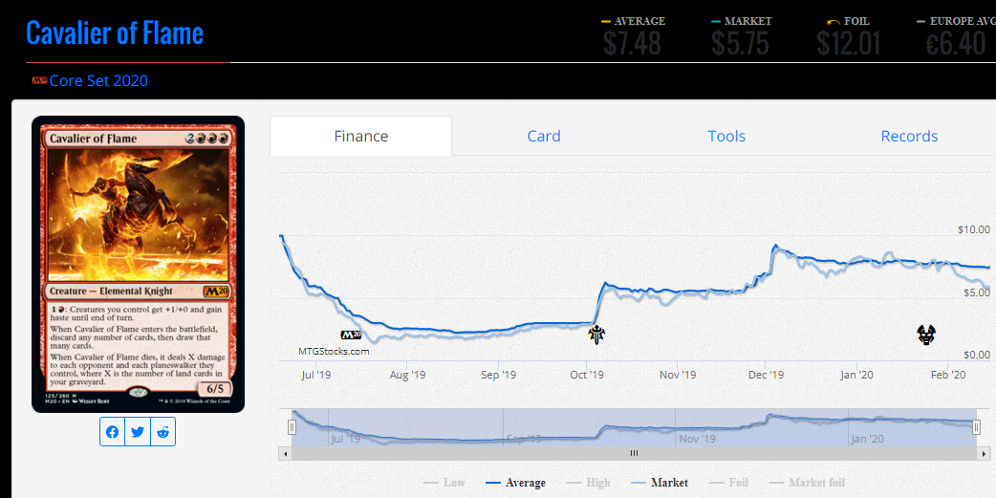Click the Oct '19 axis label

coord(588,375)
